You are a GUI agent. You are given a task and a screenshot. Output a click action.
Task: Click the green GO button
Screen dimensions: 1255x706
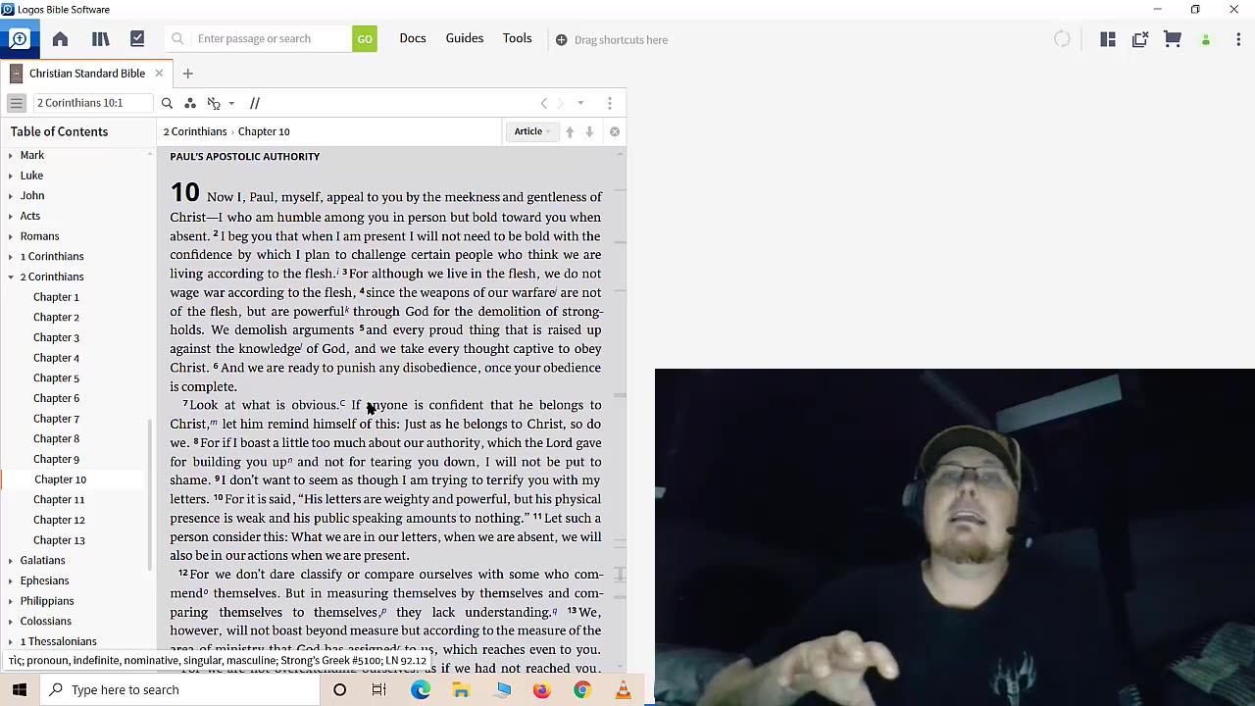(365, 39)
